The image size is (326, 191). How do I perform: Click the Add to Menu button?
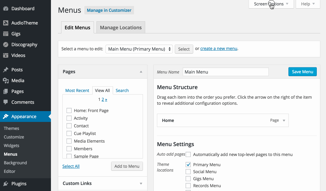point(127,166)
